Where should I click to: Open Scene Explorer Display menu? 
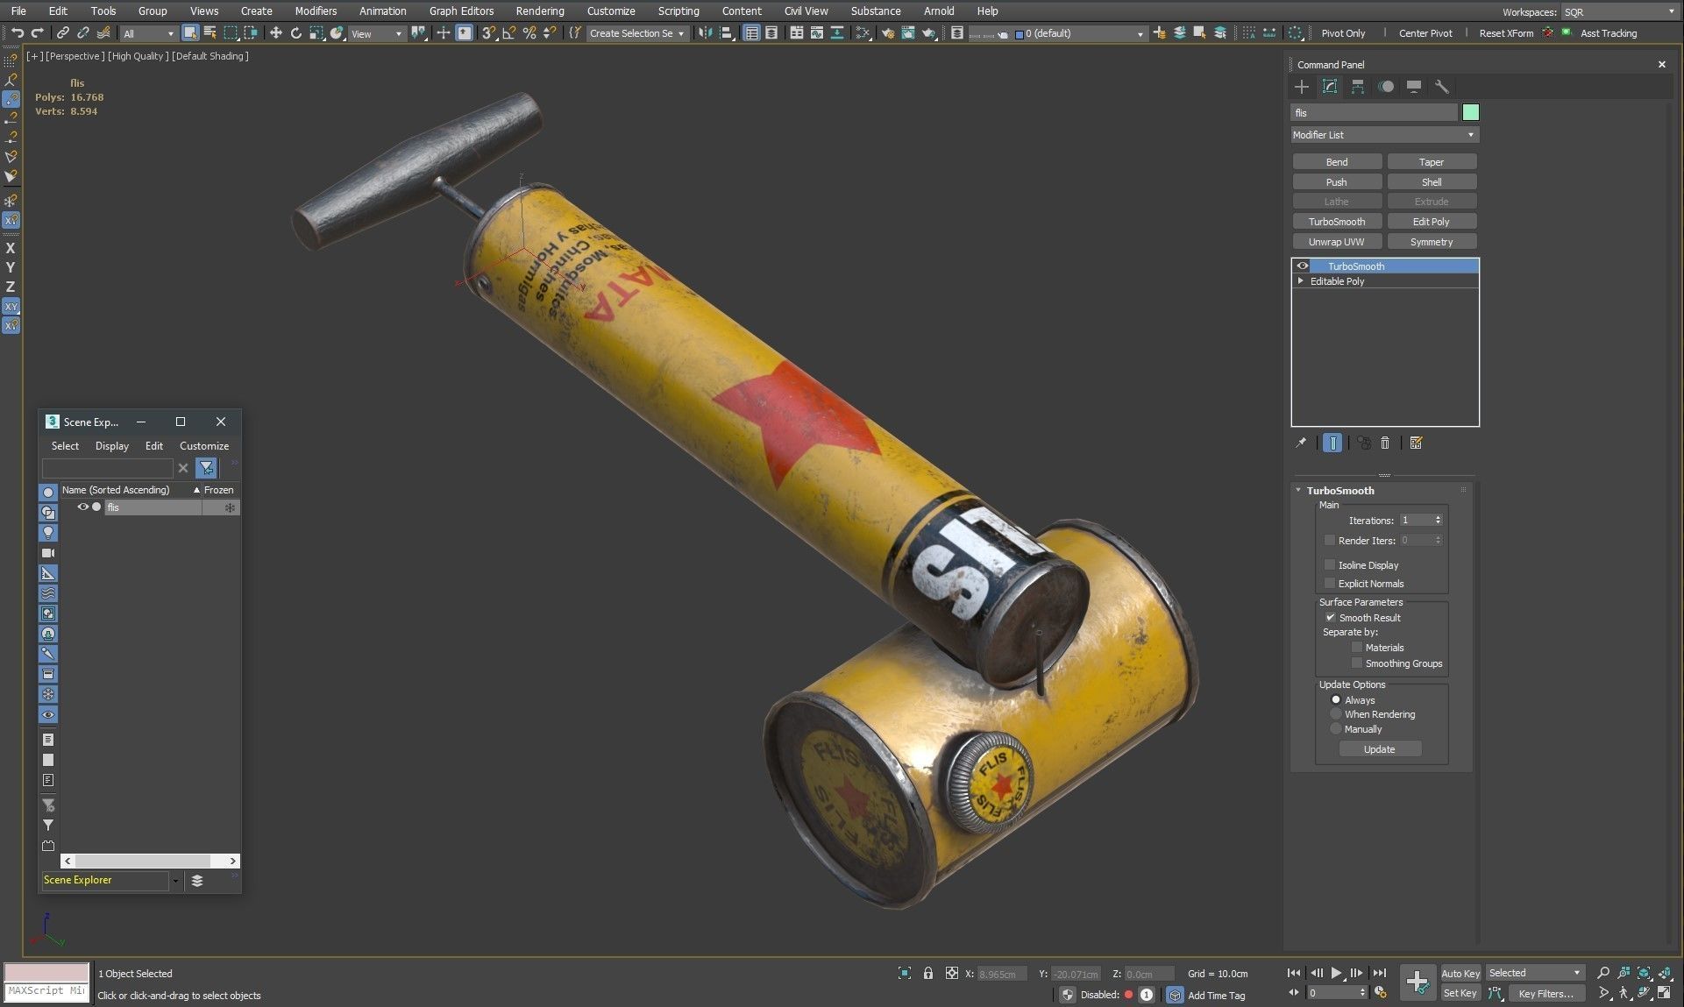click(x=112, y=446)
